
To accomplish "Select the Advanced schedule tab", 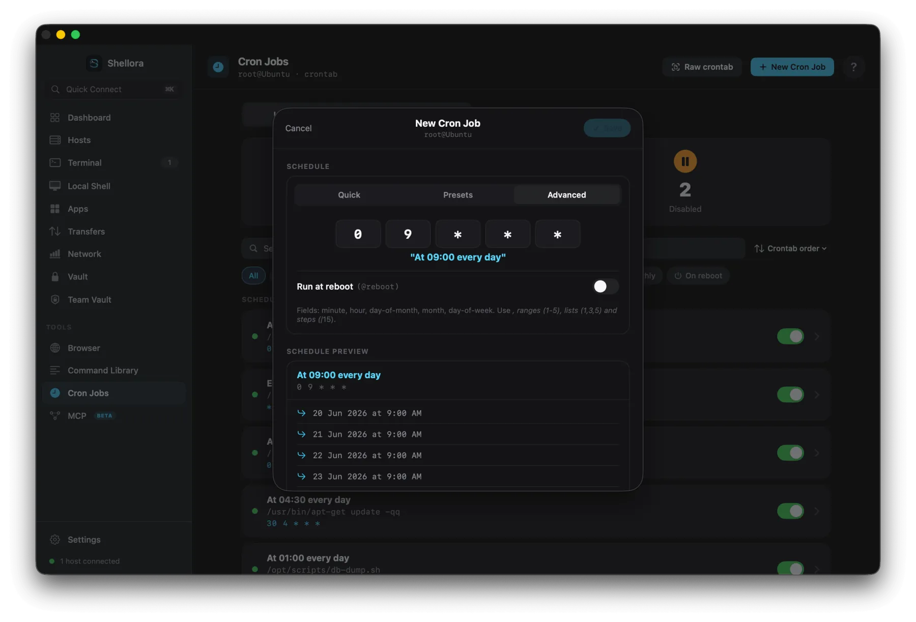I will [x=566, y=194].
